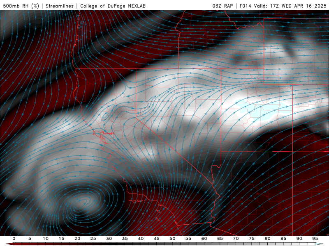329x246 pixels.
Task: Click the "Valid: 17Z WED APR 16 2025" text
Action: click(290, 6)
